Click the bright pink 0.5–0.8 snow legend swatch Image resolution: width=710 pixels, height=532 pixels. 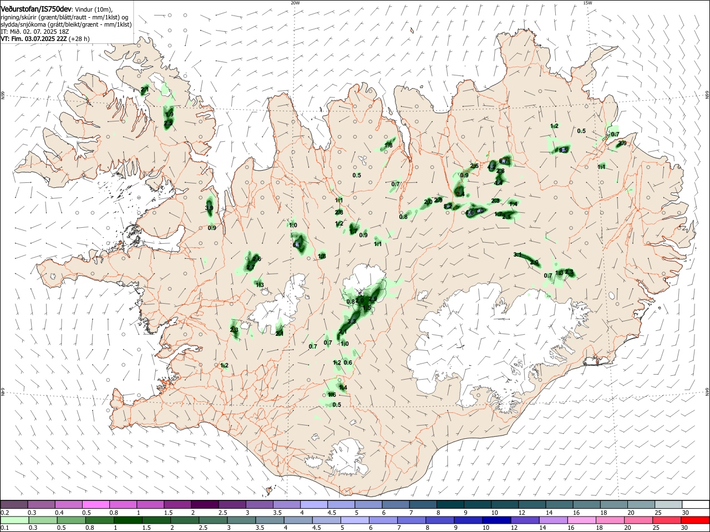click(96, 504)
